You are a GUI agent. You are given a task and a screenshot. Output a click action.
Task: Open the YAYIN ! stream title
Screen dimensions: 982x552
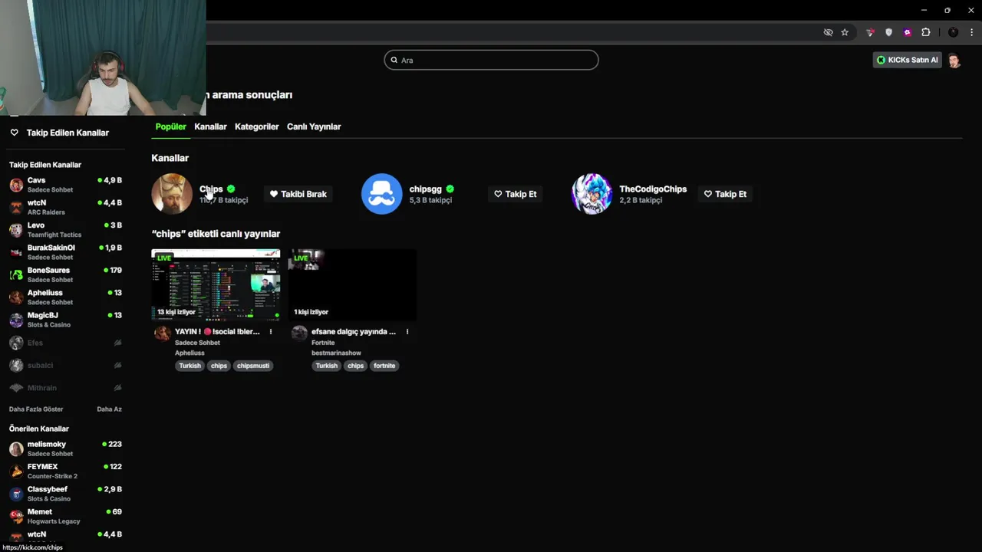(x=217, y=332)
